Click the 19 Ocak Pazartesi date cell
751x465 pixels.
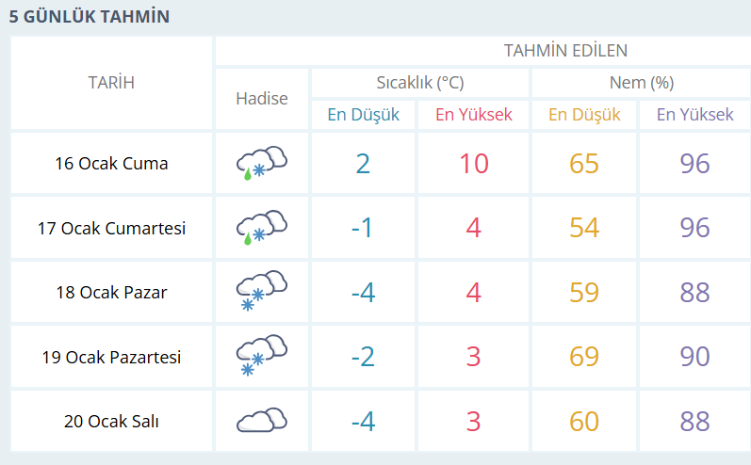[x=111, y=357]
